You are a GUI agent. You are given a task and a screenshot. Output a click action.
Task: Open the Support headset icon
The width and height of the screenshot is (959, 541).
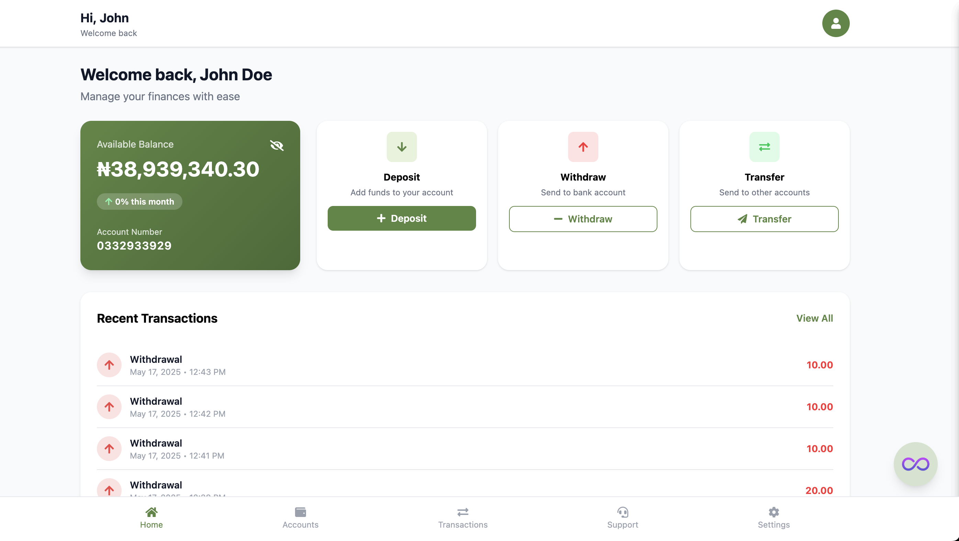pyautogui.click(x=622, y=513)
